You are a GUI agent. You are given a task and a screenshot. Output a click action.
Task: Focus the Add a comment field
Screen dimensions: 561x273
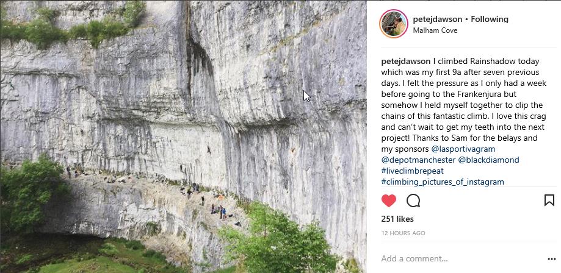pos(452,258)
